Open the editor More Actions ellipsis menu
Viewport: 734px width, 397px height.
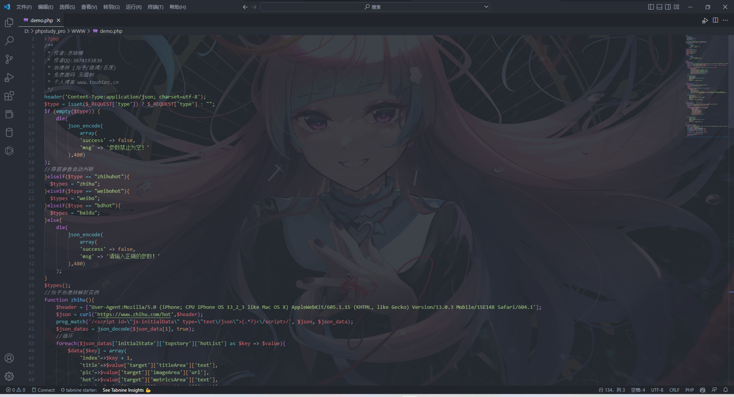tap(725, 20)
